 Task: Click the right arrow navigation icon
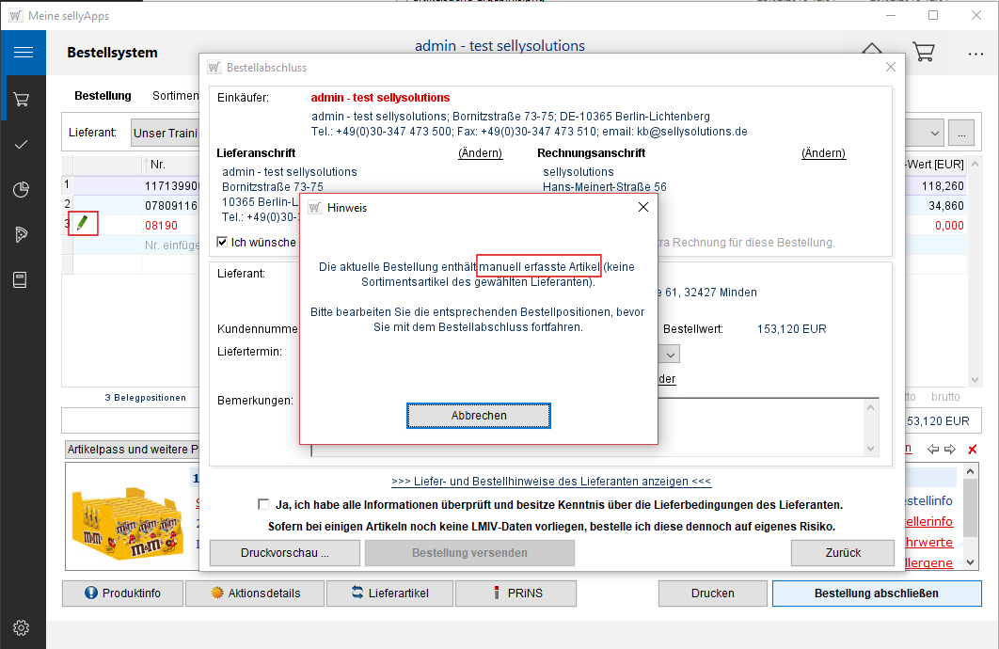coord(950,450)
